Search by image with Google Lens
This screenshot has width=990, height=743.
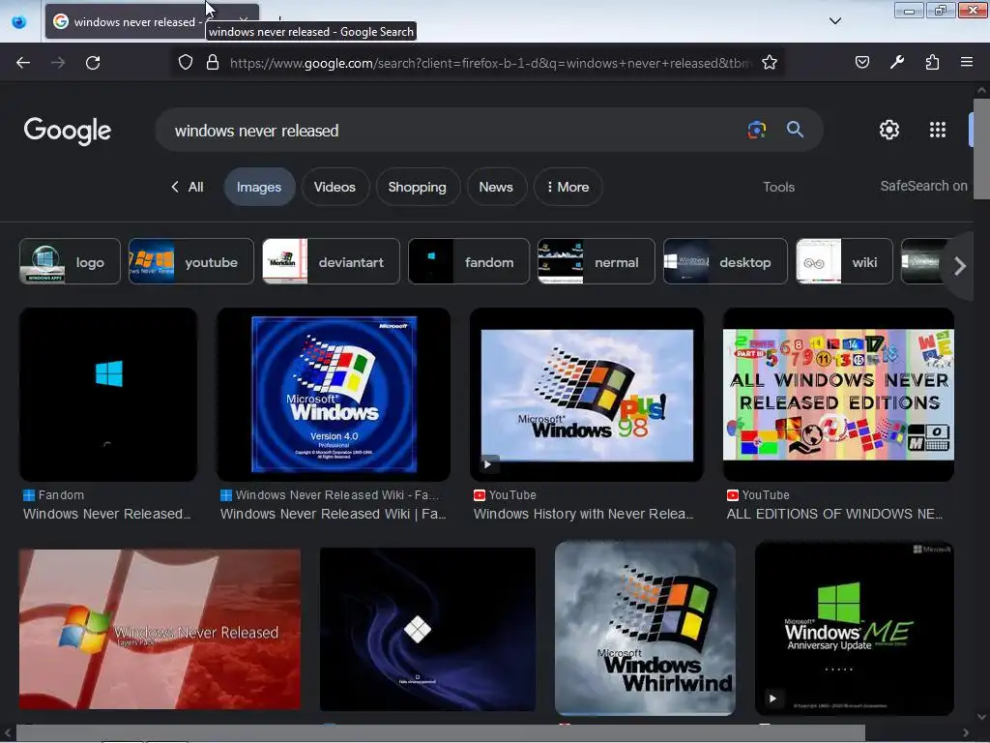coord(756,130)
